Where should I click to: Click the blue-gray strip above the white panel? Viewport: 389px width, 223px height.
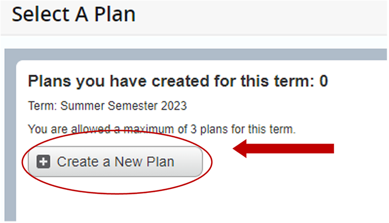[x=197, y=55]
